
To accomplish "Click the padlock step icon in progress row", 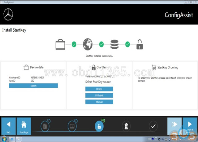I will point(140,44).
